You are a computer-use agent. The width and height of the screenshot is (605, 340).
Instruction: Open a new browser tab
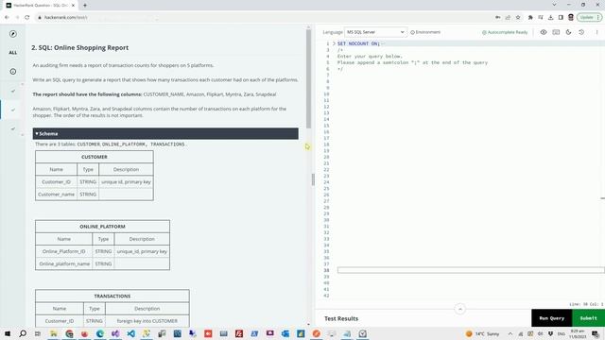[x=85, y=6]
